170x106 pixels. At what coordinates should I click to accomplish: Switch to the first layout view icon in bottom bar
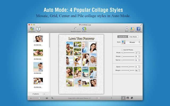pyautogui.click(x=123, y=98)
